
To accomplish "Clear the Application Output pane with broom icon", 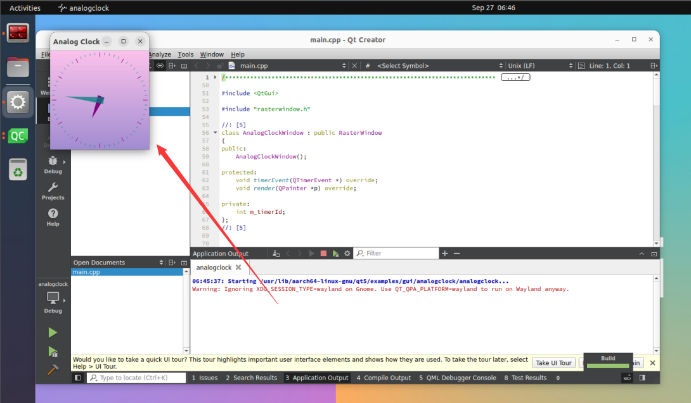I will pos(276,254).
